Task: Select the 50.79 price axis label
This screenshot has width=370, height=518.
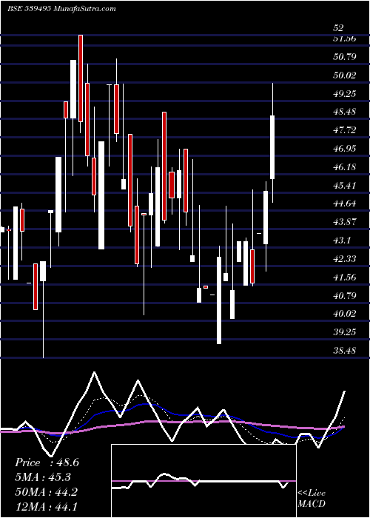Action: pos(345,57)
